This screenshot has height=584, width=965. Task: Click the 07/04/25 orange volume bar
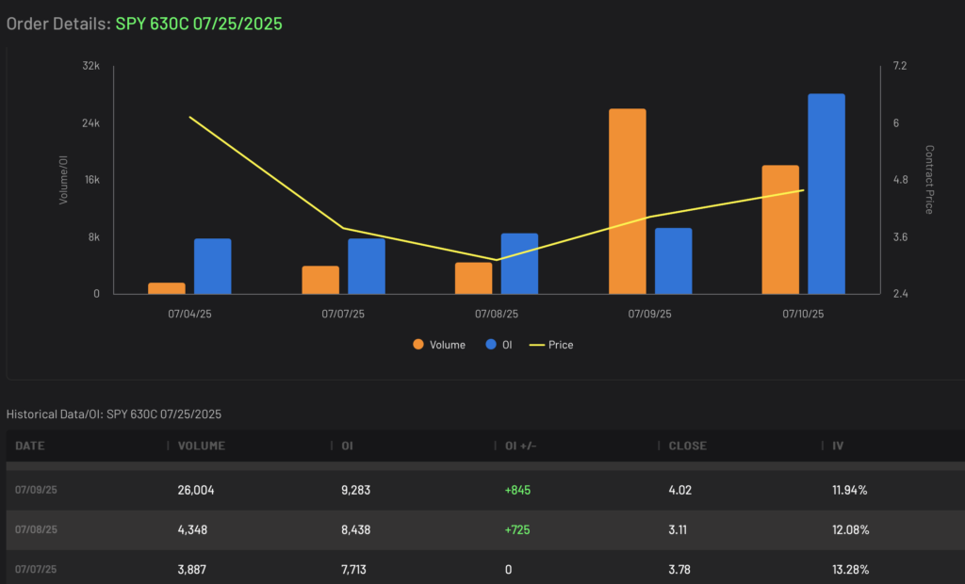coord(167,288)
